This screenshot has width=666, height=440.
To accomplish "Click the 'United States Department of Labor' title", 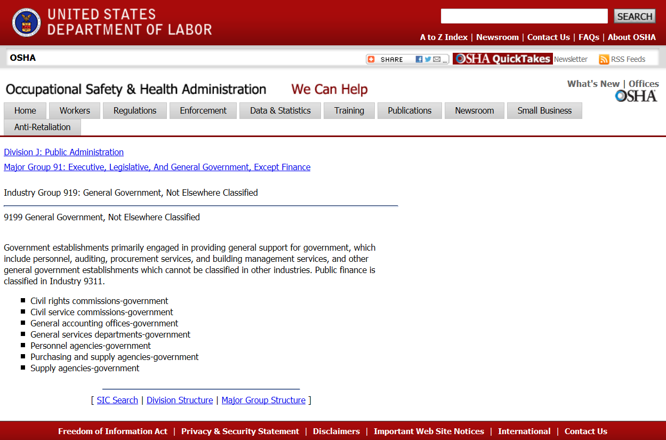I will point(130,22).
